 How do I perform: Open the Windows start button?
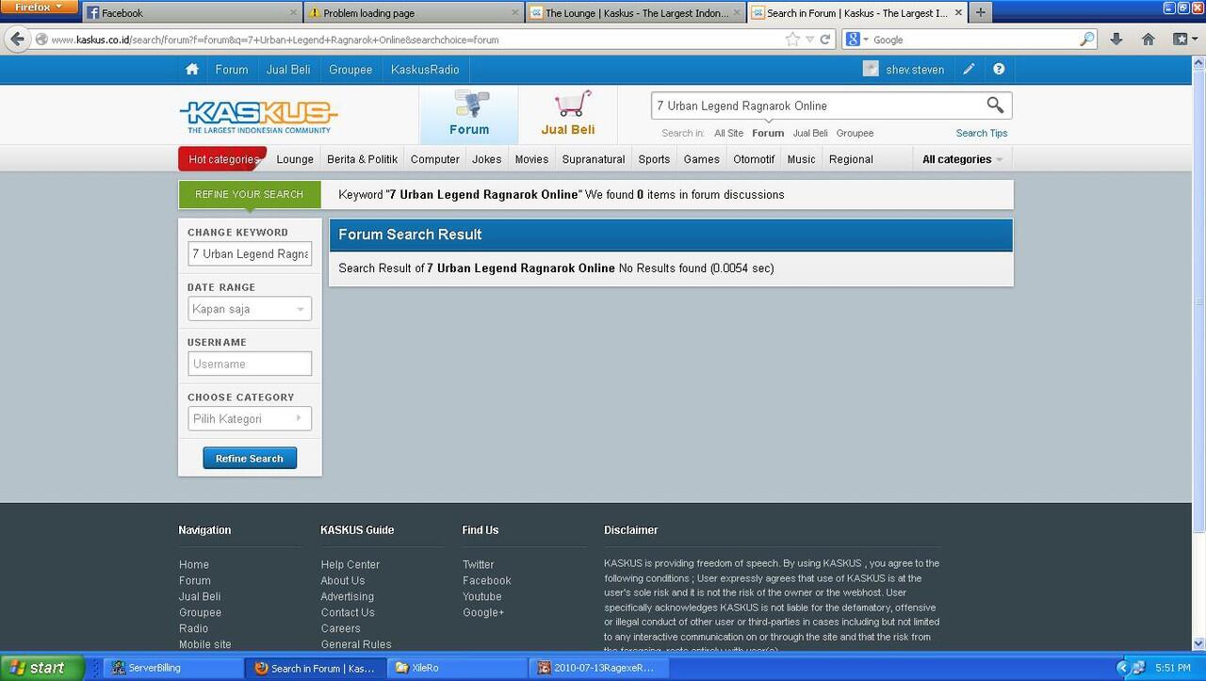(42, 668)
